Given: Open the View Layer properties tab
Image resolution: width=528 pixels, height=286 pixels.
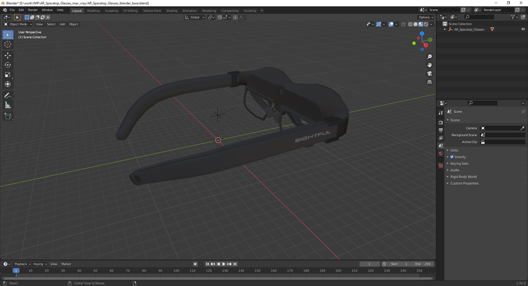Looking at the screenshot, I should (x=441, y=138).
